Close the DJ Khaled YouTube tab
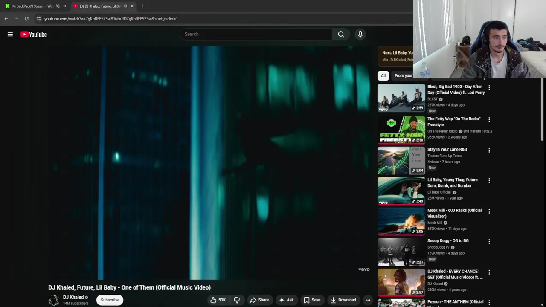The height and width of the screenshot is (307, 546). click(132, 6)
